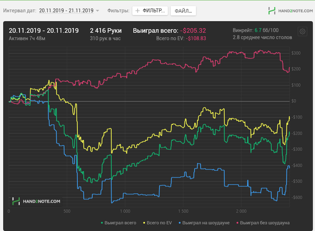
Task: Click the pink legend dot for без шоудауна
Action: (x=238, y=223)
